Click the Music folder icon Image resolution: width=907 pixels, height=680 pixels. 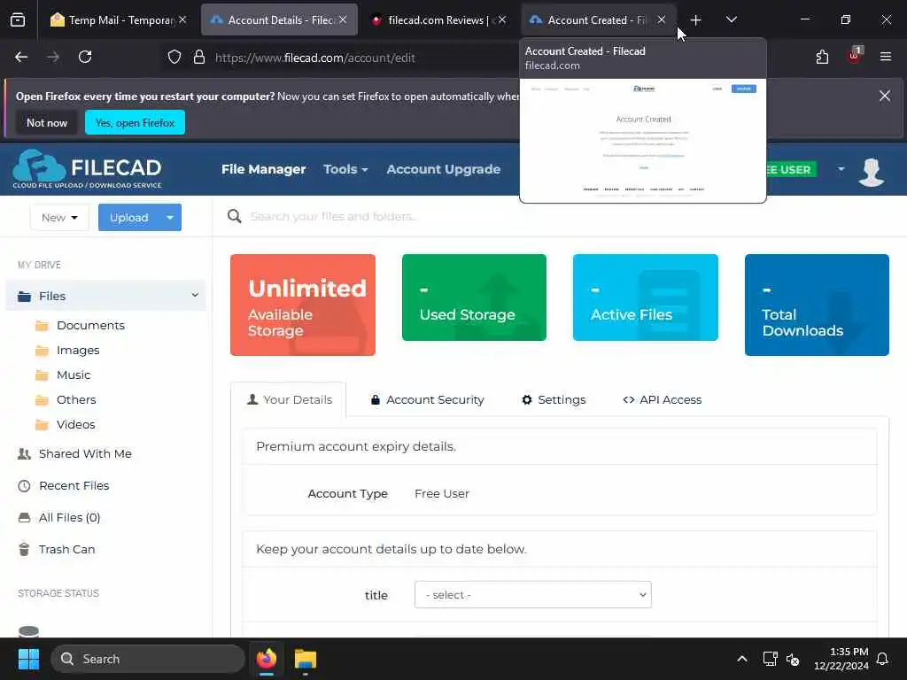point(42,375)
